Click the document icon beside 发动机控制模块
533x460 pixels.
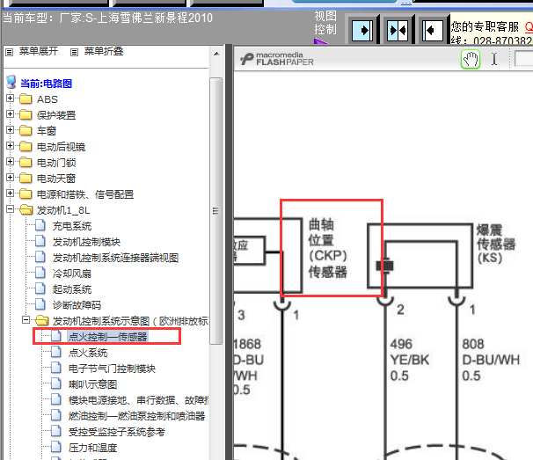(x=40, y=241)
